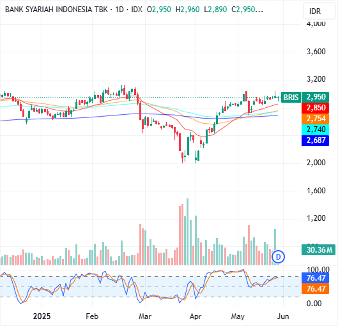Click the May label on the time axis
The width and height of the screenshot is (338, 326).
pyautogui.click(x=238, y=316)
